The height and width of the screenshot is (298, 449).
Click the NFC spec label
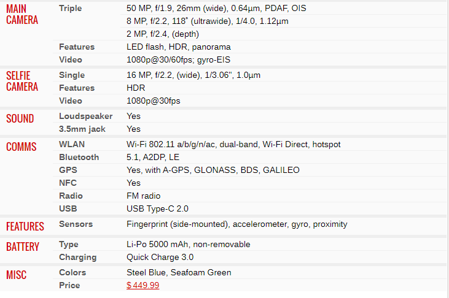[68, 183]
